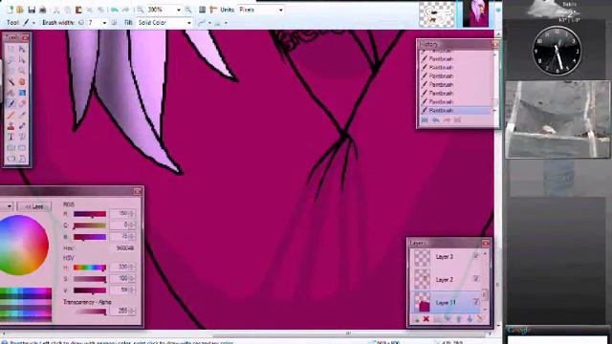Image resolution: width=612 pixels, height=344 pixels.
Task: Select the Color Picker tool
Action: point(22,115)
